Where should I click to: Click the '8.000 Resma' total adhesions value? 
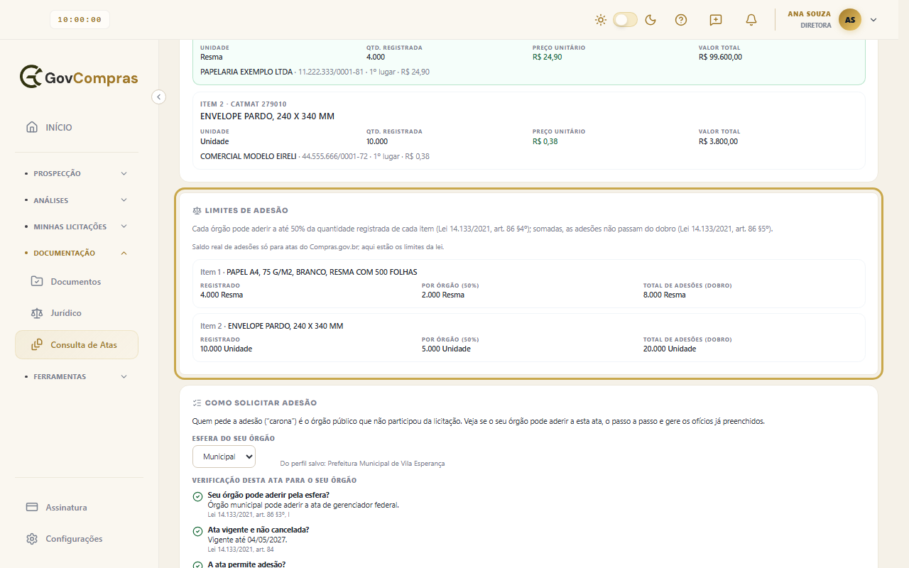[665, 295]
